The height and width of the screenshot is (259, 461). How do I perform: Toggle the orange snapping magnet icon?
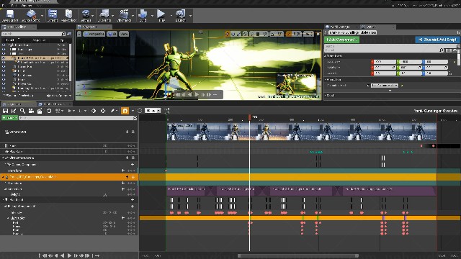(x=125, y=111)
